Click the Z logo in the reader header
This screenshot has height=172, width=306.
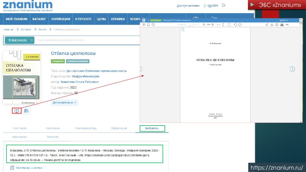[x=144, y=20]
